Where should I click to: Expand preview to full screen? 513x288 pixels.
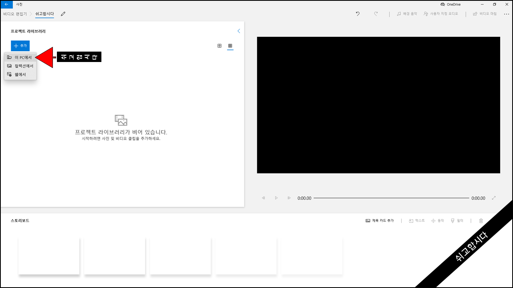[494, 198]
